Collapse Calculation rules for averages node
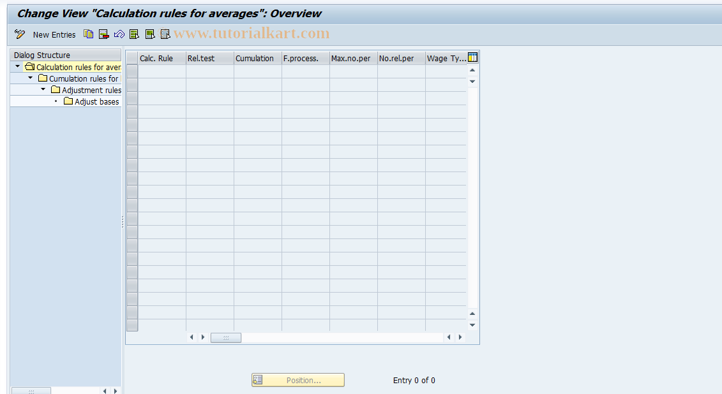The height and width of the screenshot is (394, 722). tap(17, 67)
